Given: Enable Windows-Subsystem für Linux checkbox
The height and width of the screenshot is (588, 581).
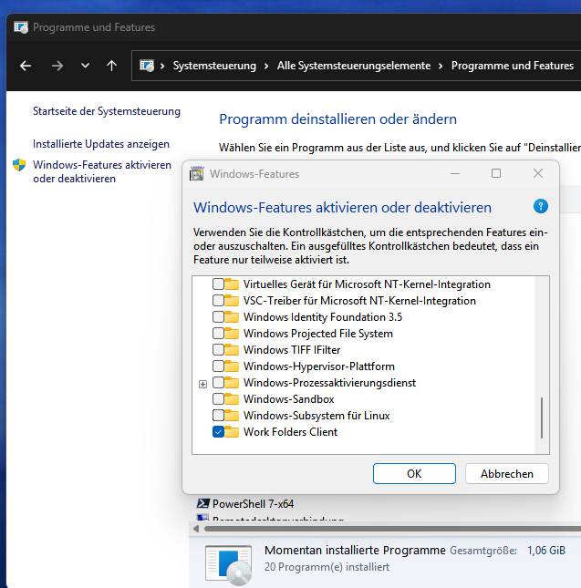Looking at the screenshot, I should (x=218, y=416).
